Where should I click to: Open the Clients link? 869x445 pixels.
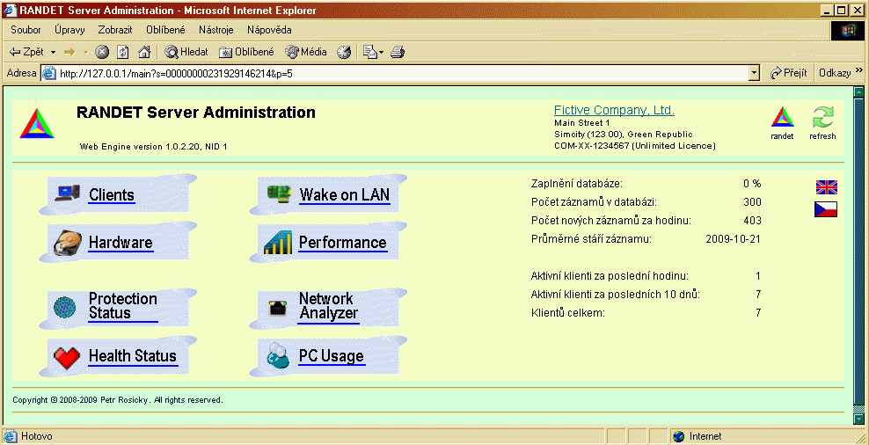112,195
